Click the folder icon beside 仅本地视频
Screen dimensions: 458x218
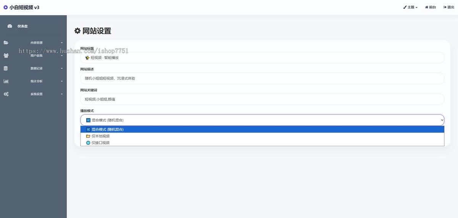click(x=88, y=136)
